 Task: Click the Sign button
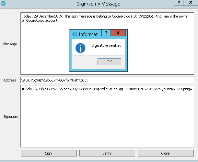[x=49, y=153]
